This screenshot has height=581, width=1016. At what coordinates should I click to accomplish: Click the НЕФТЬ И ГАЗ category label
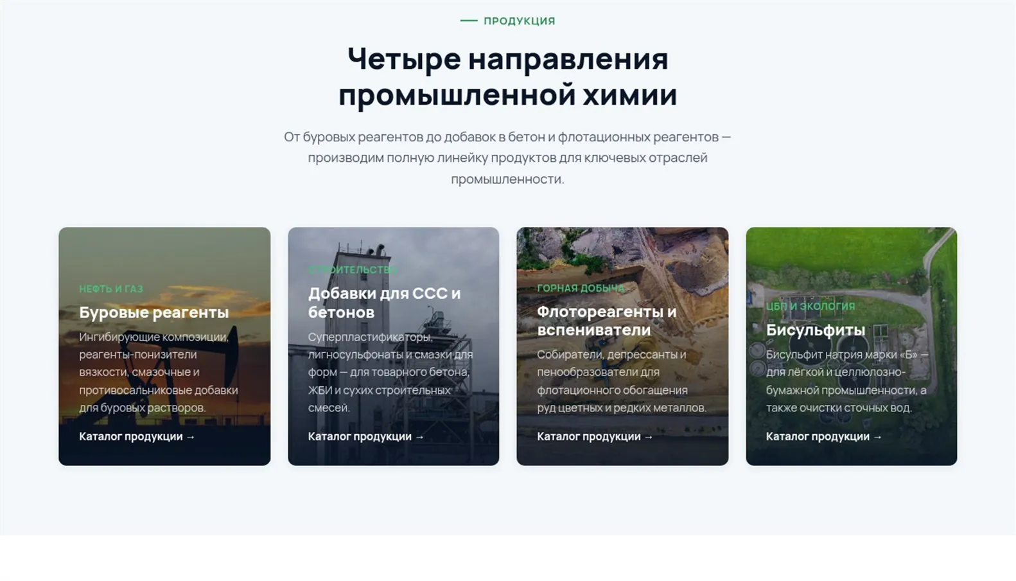coord(111,289)
